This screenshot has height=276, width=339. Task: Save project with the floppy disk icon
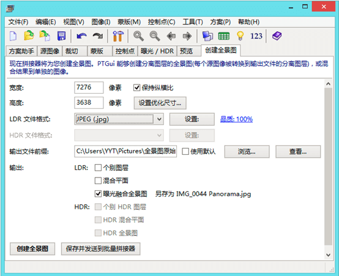point(61,36)
